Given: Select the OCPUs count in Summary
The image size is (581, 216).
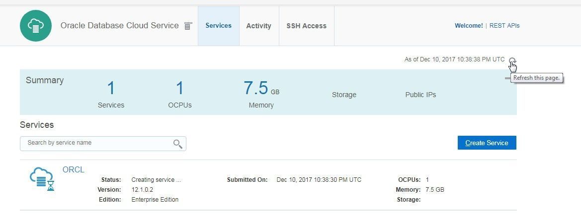Looking at the screenshot, I should pyautogui.click(x=180, y=88).
